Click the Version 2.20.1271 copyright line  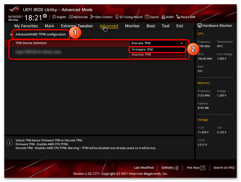(120, 174)
